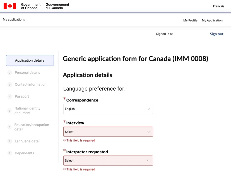Click 'This field is required' under Interpreter requested
The height and width of the screenshot is (173, 231).
pos(81,169)
